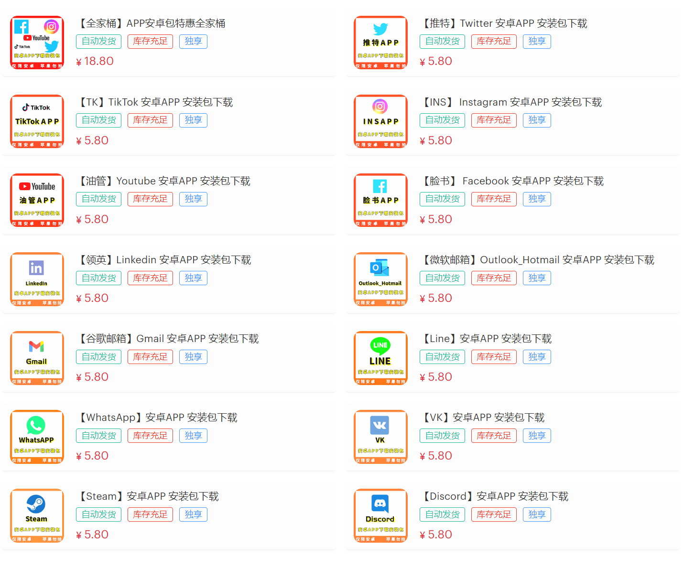Screen dimensions: 683x568
Task: Open the Facebook 脸书 APP icon
Action: pos(380,200)
